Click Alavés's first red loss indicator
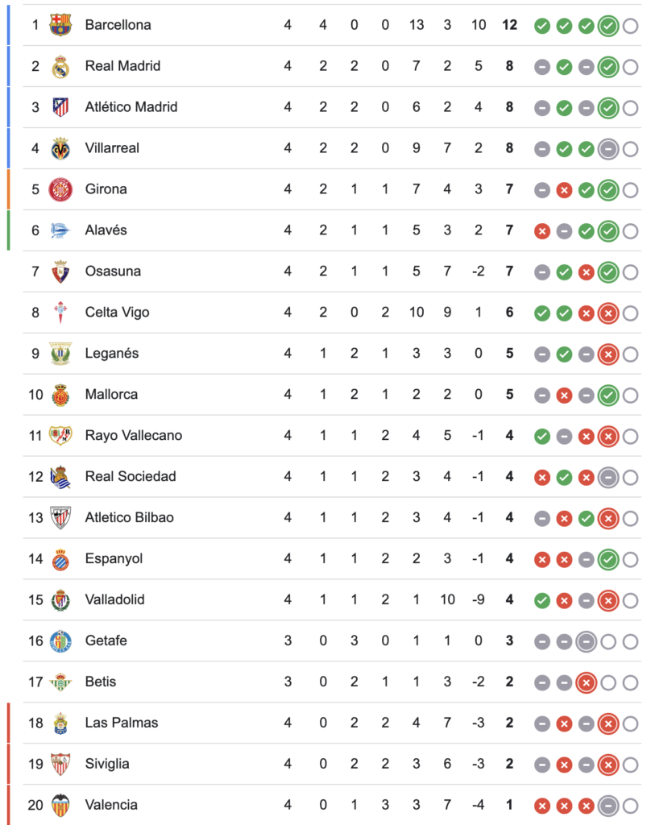Viewport: 651px width, 825px height. coord(542,231)
